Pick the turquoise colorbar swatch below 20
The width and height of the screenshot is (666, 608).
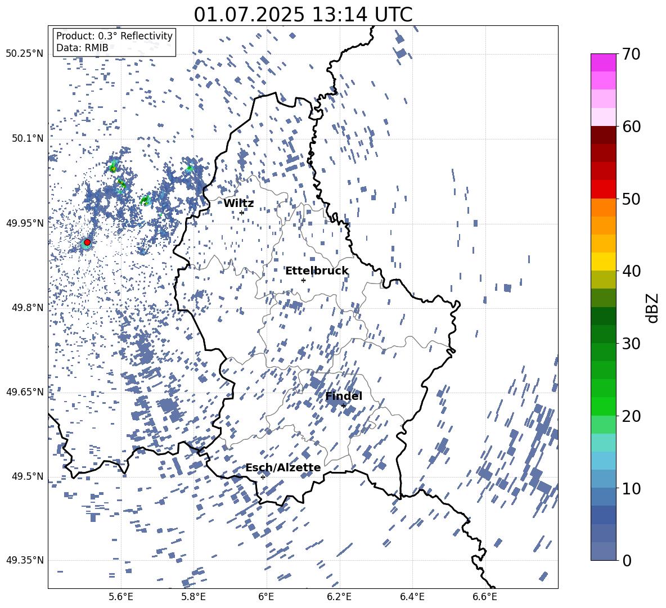[x=603, y=443]
